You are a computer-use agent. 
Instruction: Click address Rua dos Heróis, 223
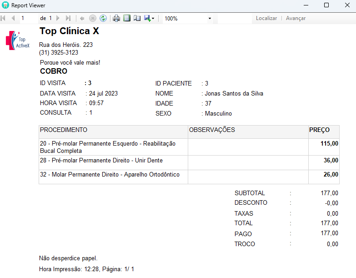pyautogui.click(x=66, y=45)
